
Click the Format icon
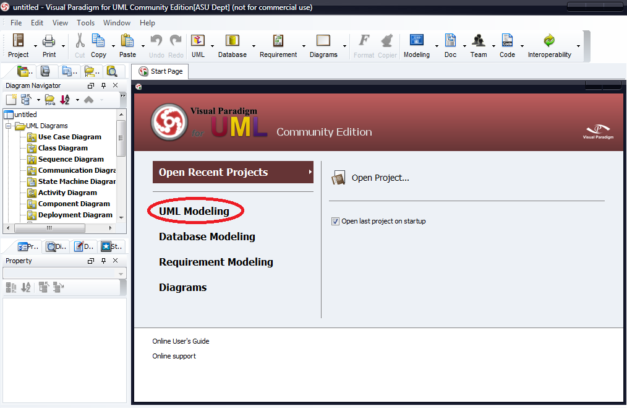364,41
